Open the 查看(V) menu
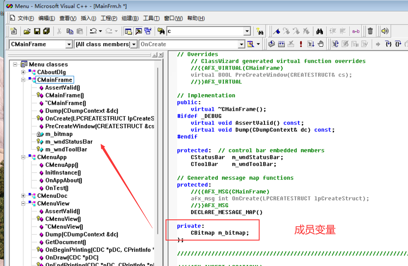 click(68, 18)
